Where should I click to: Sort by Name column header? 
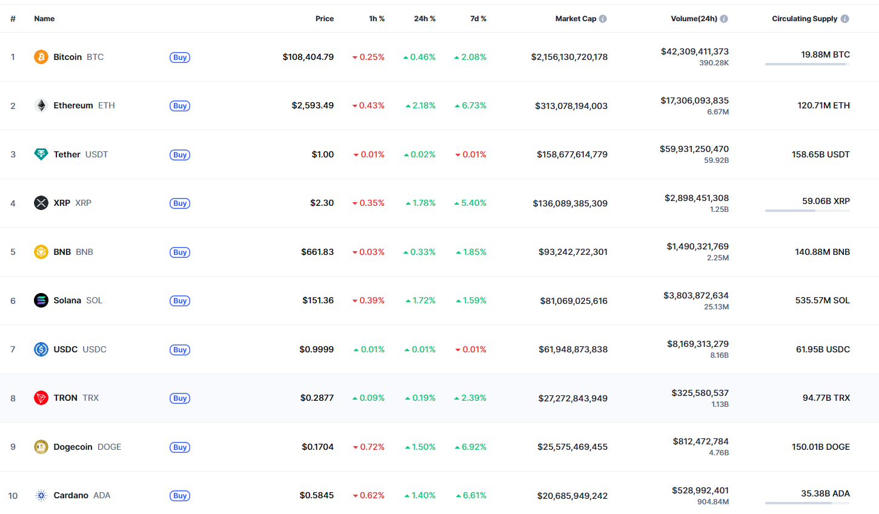[44, 19]
